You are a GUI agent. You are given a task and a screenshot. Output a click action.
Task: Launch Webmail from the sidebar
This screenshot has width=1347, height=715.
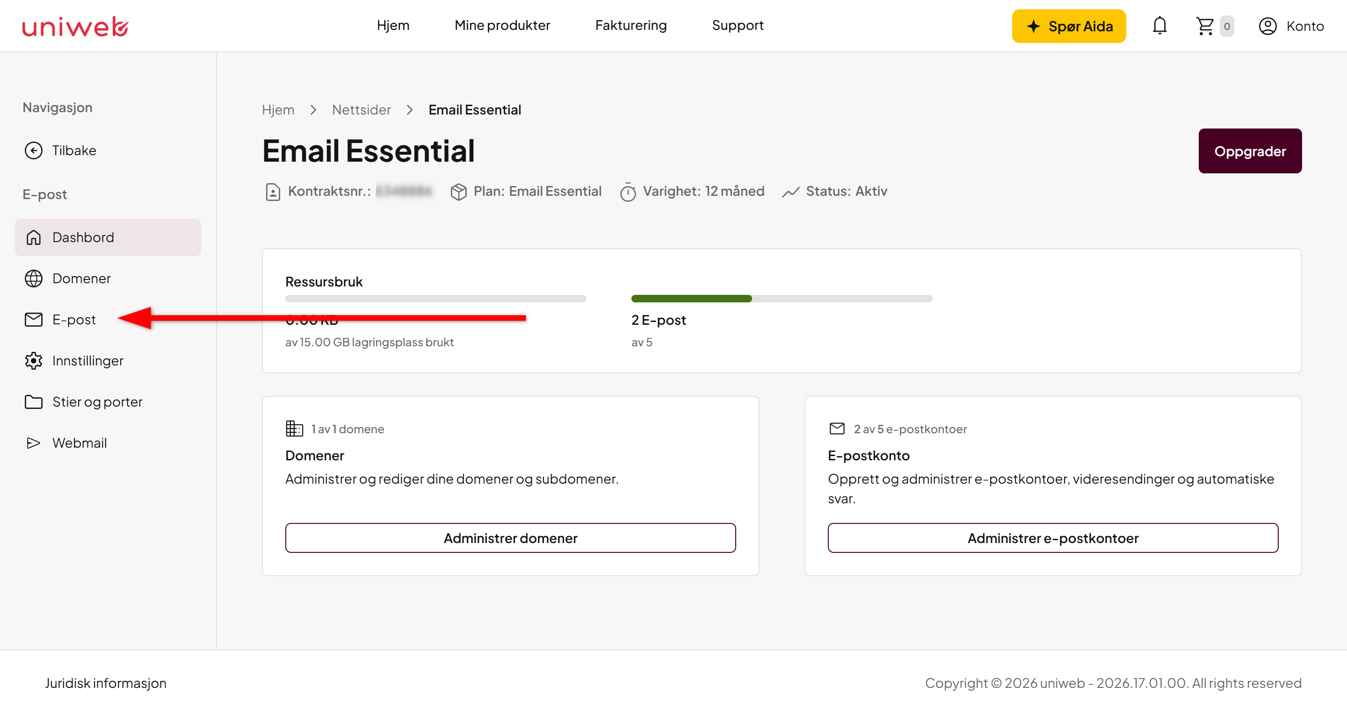click(x=108, y=443)
